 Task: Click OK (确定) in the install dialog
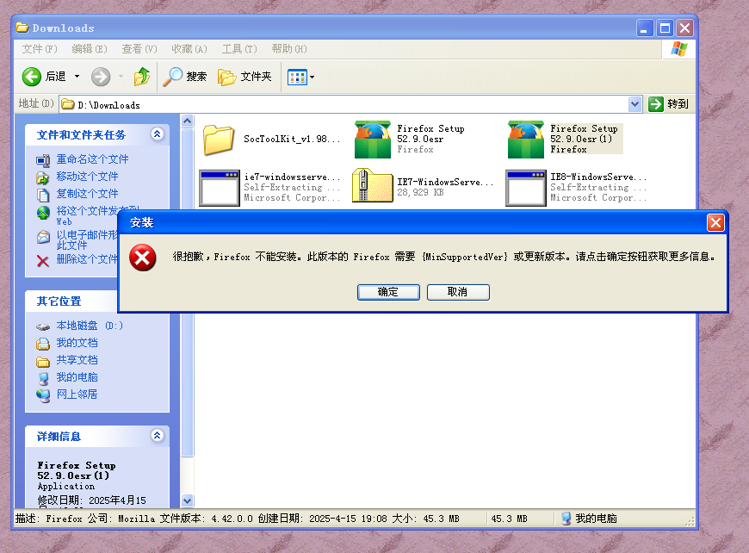pos(388,292)
